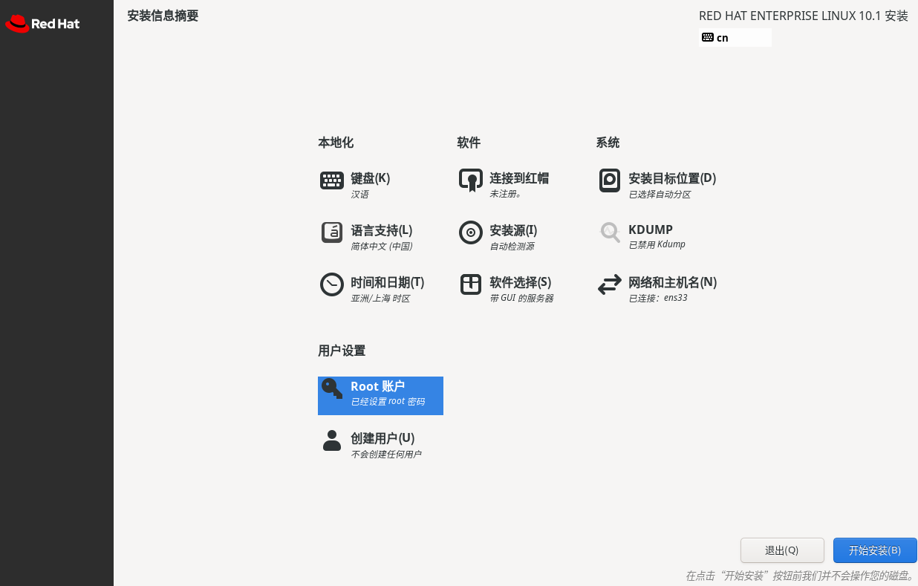Click the 本地化 section heading
918x586 pixels.
336,143
